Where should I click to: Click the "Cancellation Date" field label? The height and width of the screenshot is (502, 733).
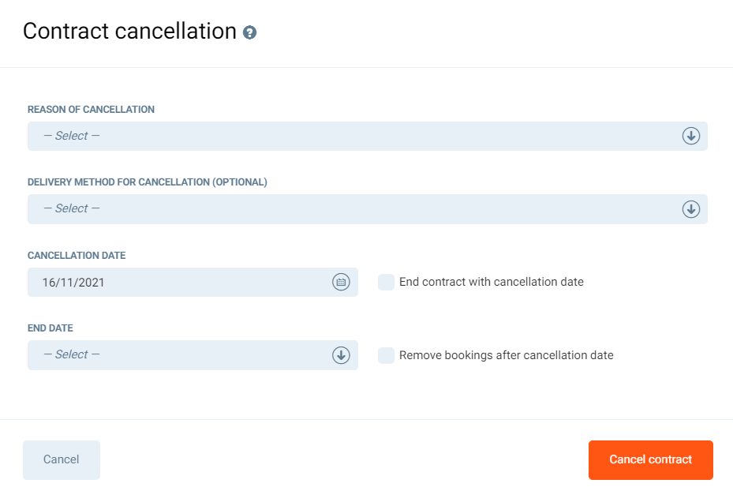click(77, 256)
